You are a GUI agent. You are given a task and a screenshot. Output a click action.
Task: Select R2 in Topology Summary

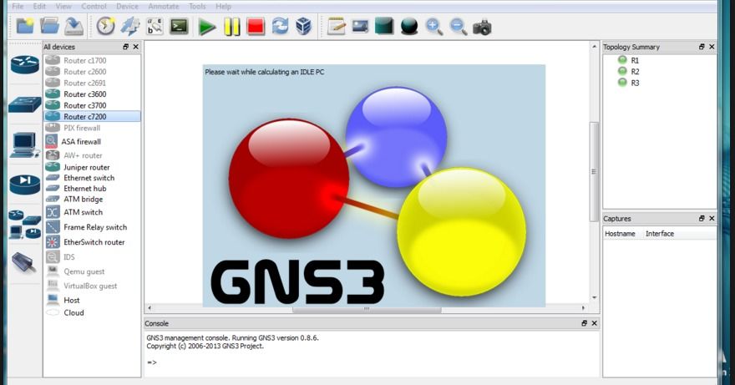pos(635,72)
